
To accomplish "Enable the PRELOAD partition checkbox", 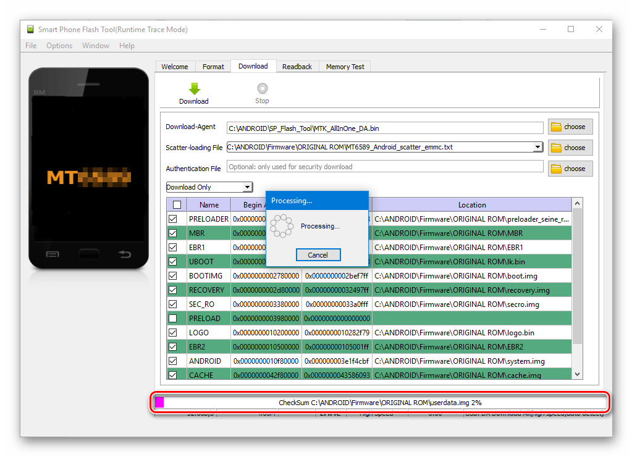I will pos(173,319).
